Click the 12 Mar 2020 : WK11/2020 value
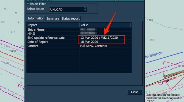184x102 pixels. [x=99, y=38]
